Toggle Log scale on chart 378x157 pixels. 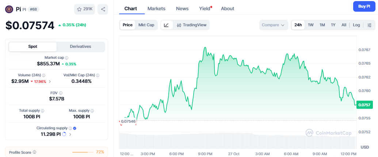click(356, 25)
